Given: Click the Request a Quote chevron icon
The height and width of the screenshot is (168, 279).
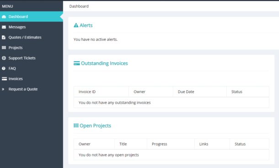Looking at the screenshot, I should point(3,89).
